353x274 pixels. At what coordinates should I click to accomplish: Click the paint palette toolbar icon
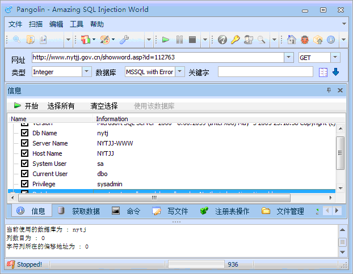coord(105,40)
